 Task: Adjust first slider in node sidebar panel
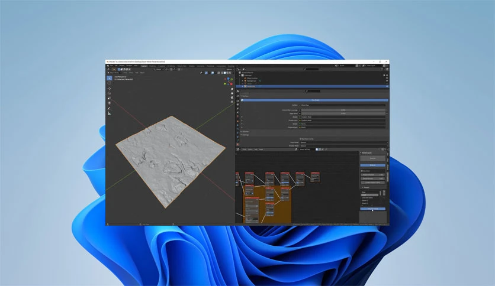tap(373, 174)
